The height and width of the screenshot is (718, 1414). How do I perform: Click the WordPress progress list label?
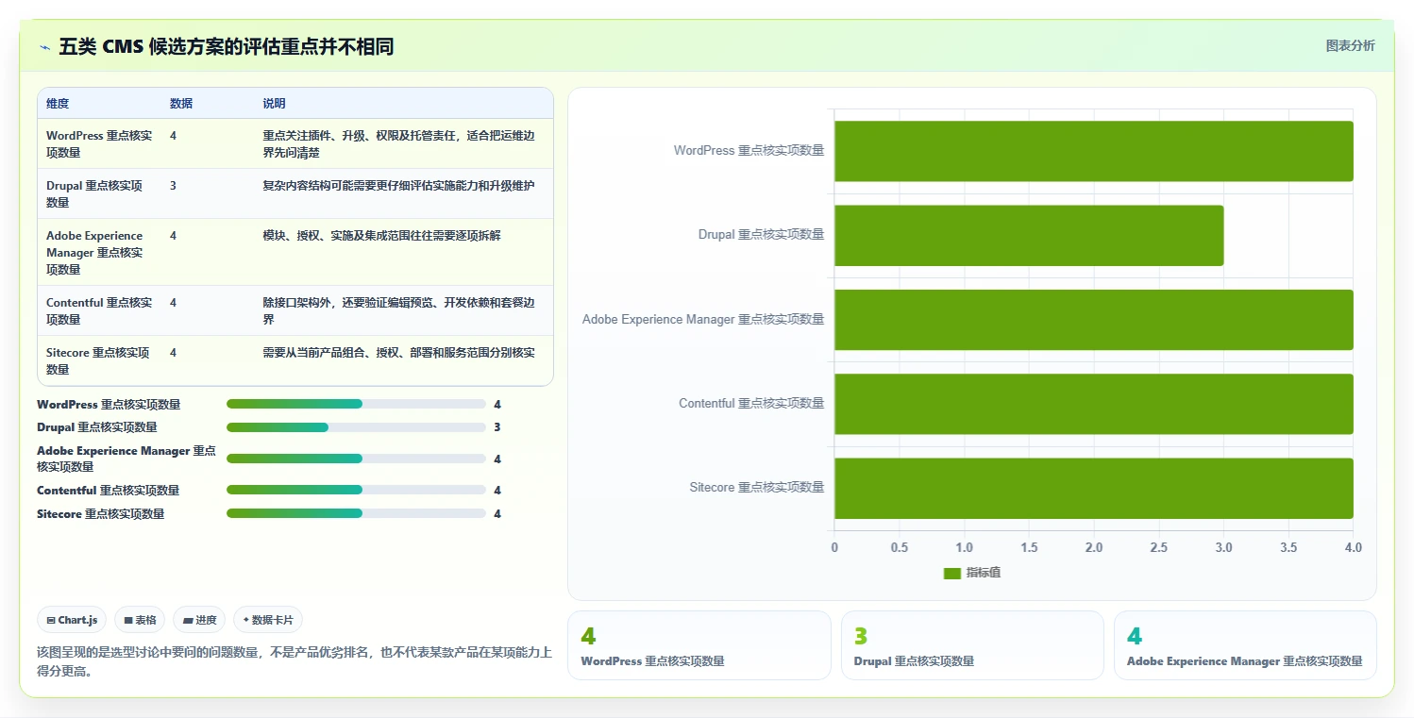(109, 404)
